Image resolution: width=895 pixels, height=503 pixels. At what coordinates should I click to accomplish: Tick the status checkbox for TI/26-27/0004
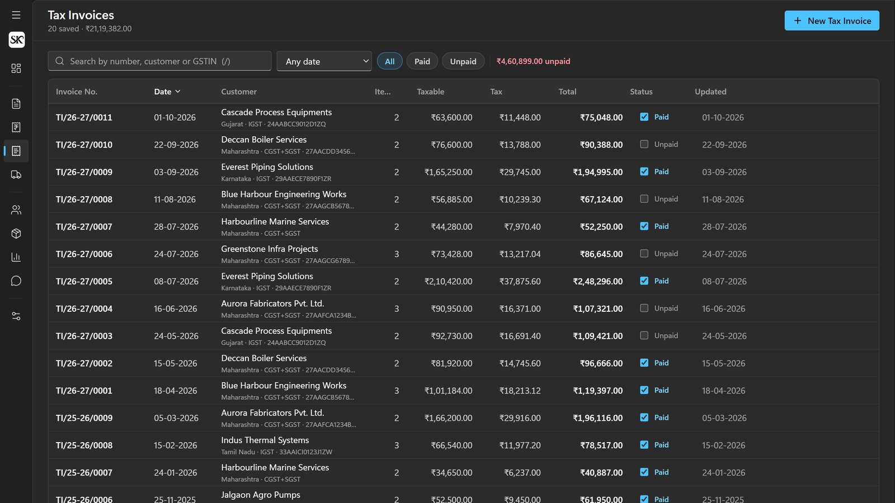[x=644, y=309]
